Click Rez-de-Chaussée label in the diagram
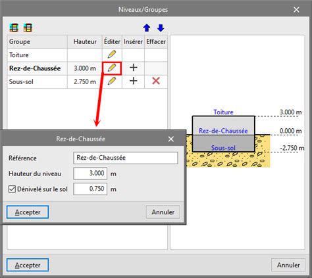This screenshot has height=278, width=312. pos(223,131)
